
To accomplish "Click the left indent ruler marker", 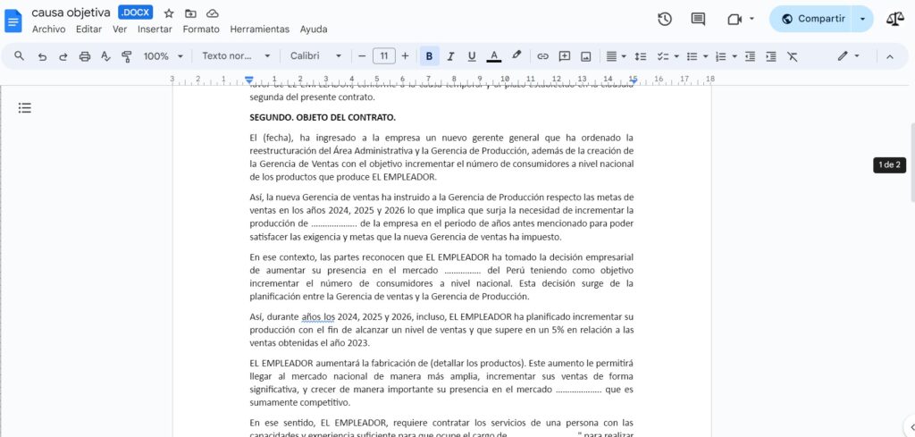I will click(x=249, y=80).
